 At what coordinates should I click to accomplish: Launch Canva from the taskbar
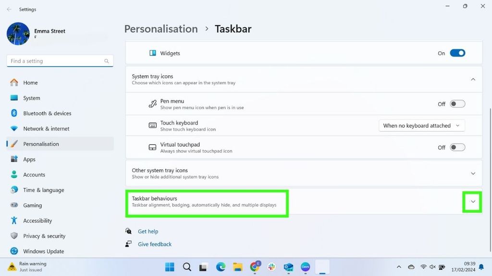click(306, 267)
